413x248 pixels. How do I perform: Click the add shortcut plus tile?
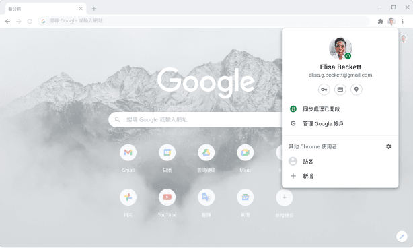point(285,197)
